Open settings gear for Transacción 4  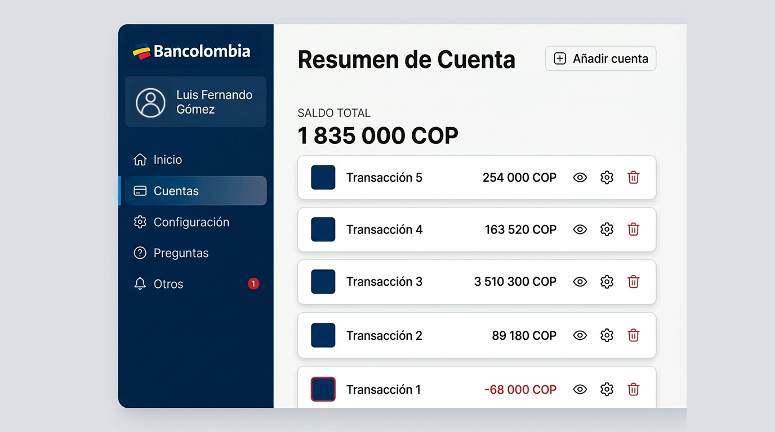pyautogui.click(x=607, y=229)
